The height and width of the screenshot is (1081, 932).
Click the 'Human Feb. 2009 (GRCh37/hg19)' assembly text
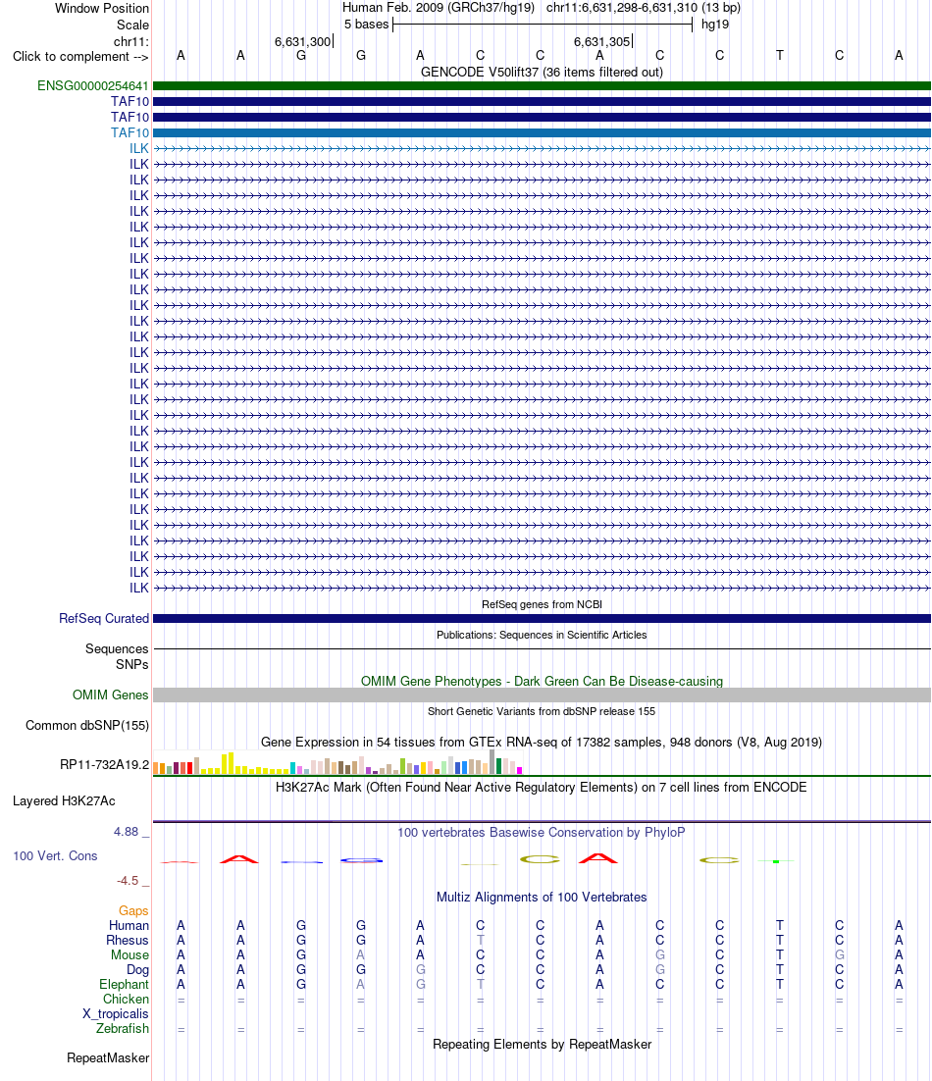(x=439, y=8)
